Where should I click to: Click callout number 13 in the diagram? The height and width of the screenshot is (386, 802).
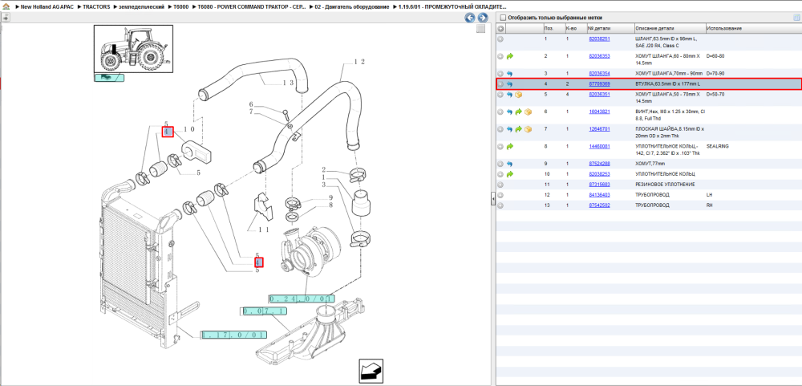288,83
